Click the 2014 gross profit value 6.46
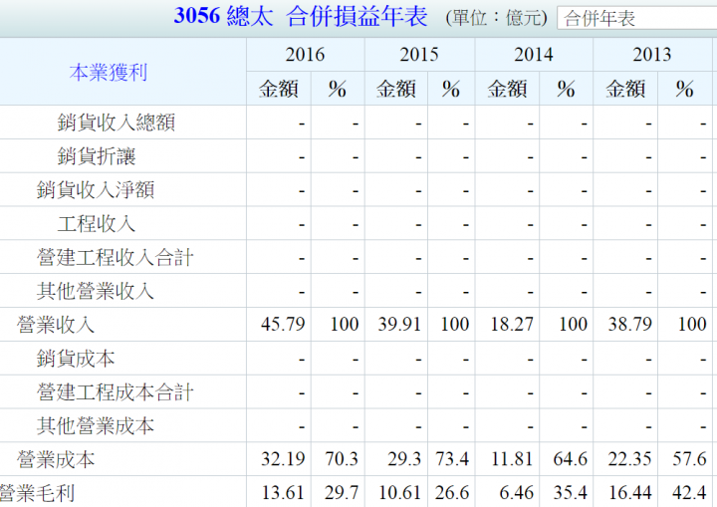This screenshot has height=507, width=717. (x=516, y=493)
